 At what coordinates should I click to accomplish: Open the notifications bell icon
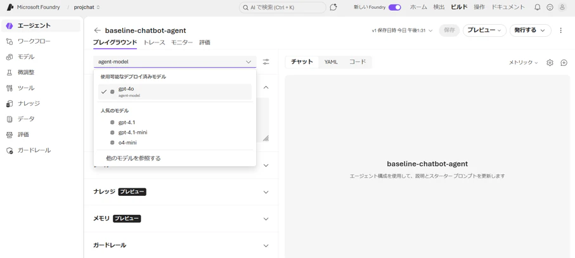pyautogui.click(x=538, y=8)
